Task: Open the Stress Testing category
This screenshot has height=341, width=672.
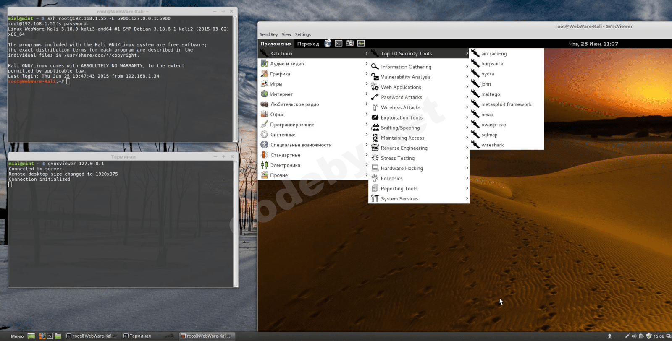Action: 419,158
